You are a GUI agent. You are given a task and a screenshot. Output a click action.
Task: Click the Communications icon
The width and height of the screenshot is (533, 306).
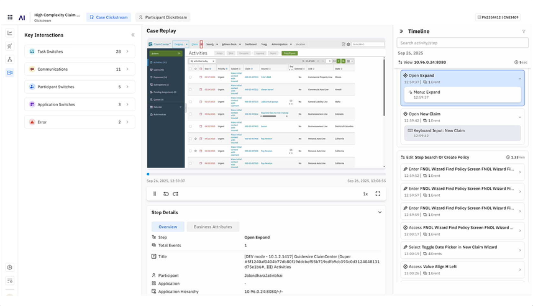[32, 69]
